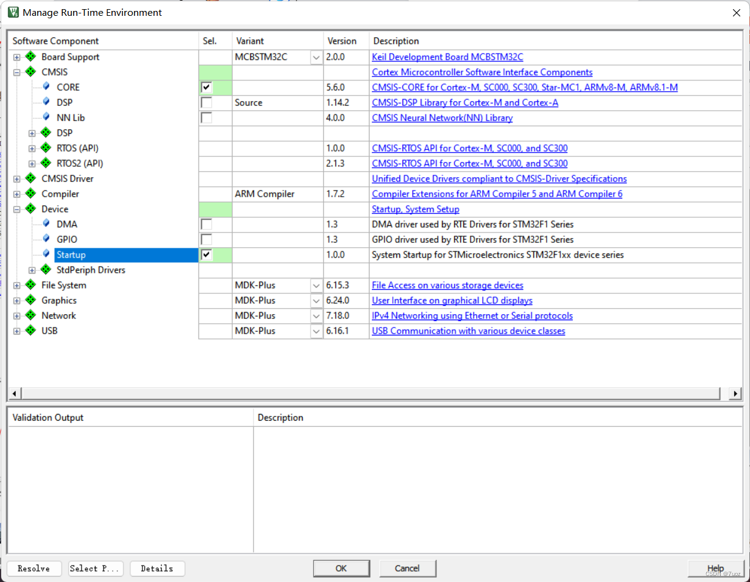Open the USB MDK-Plus variant dropdown

coord(317,331)
